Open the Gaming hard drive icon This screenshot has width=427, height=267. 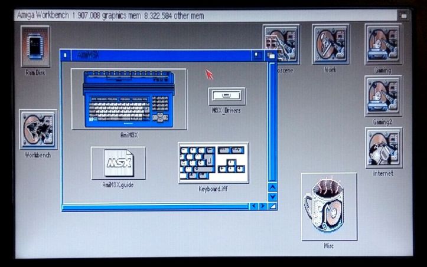tap(383, 44)
